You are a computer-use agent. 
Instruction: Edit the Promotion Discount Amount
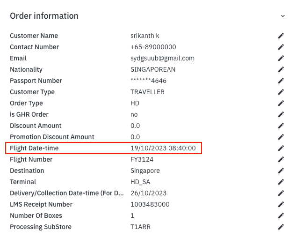[x=281, y=137]
